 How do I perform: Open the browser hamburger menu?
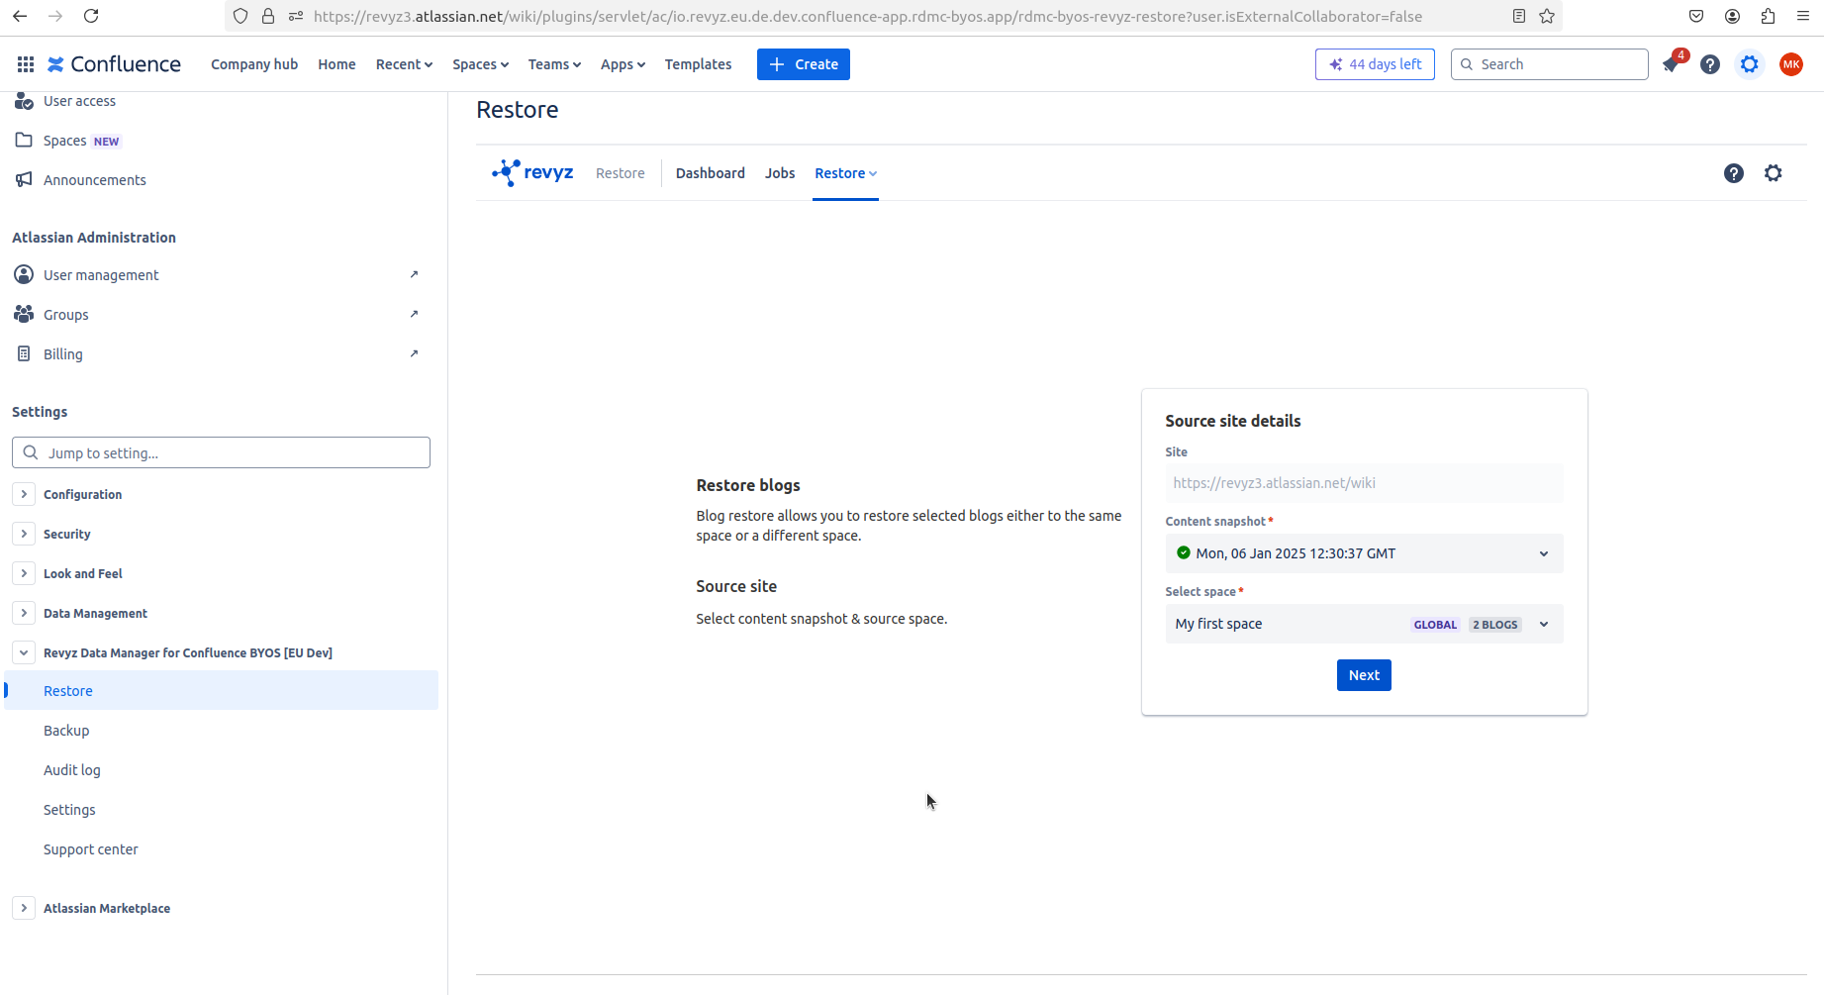(x=1803, y=16)
